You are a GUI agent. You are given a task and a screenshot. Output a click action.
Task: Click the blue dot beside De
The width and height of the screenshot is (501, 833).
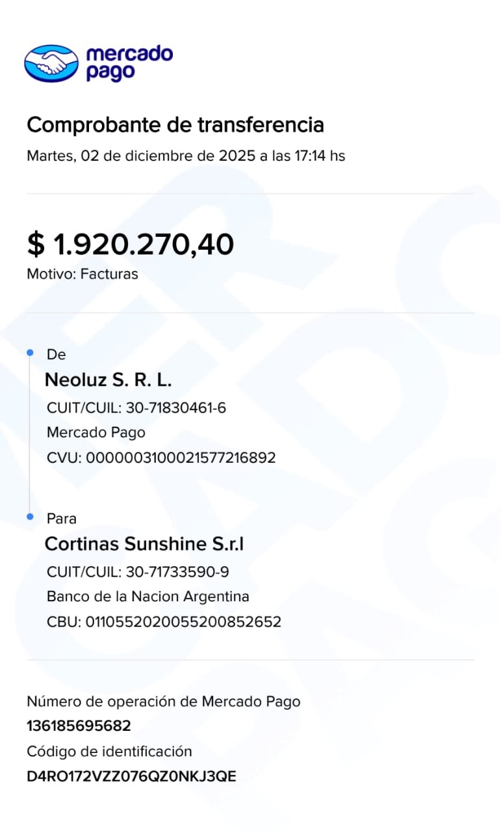(30, 352)
